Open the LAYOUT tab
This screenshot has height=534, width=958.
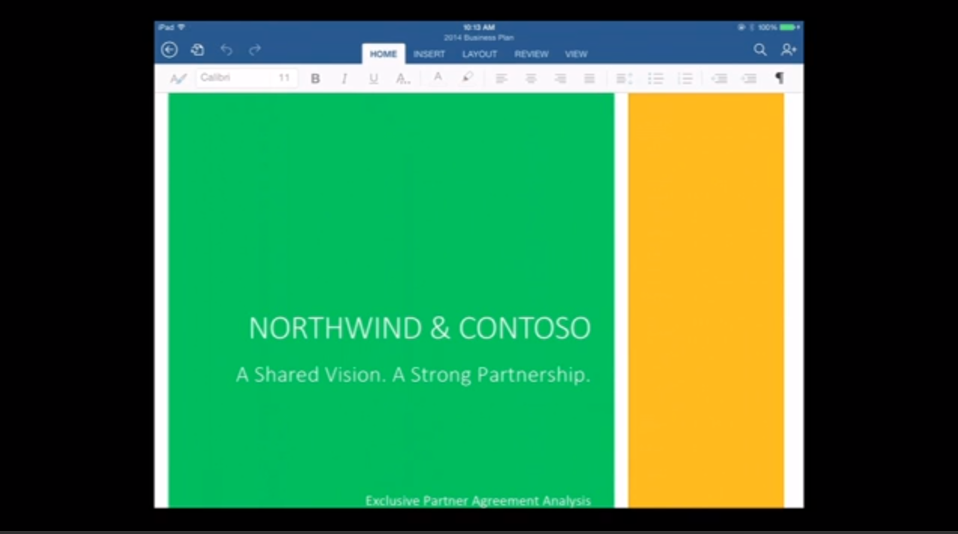480,54
